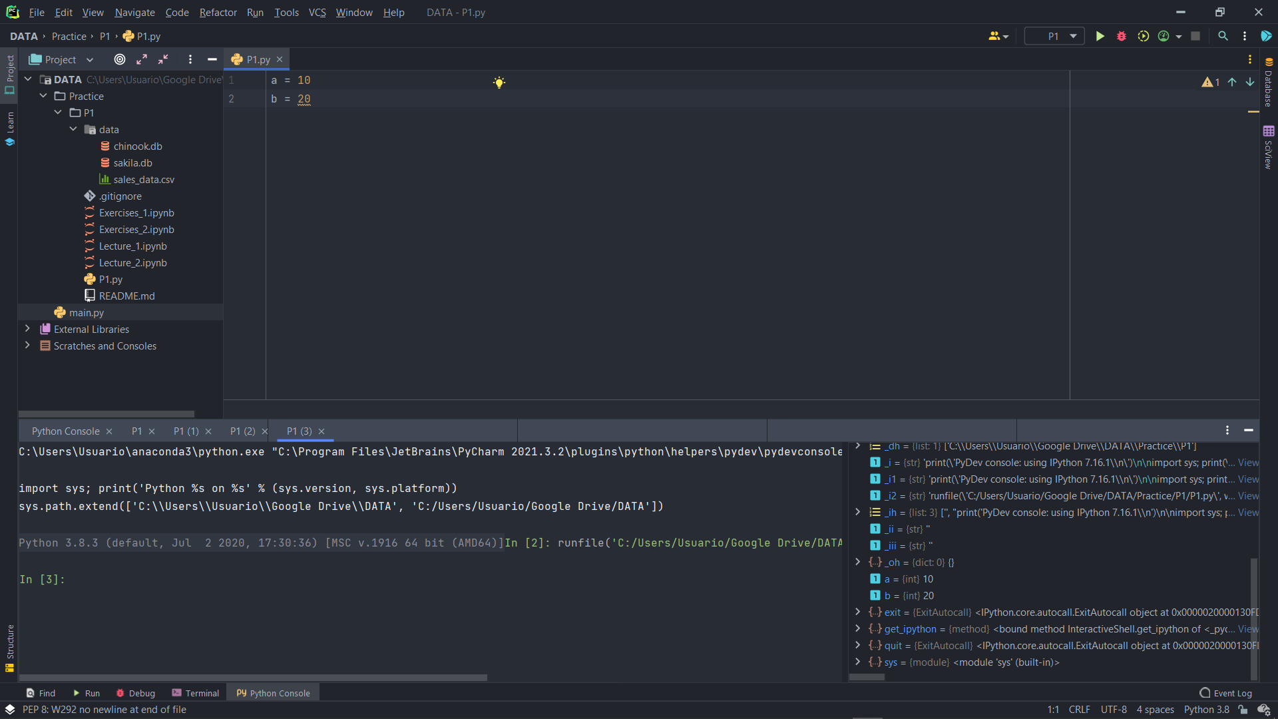Open the Terminal tool window button
The height and width of the screenshot is (719, 1278).
click(x=195, y=693)
